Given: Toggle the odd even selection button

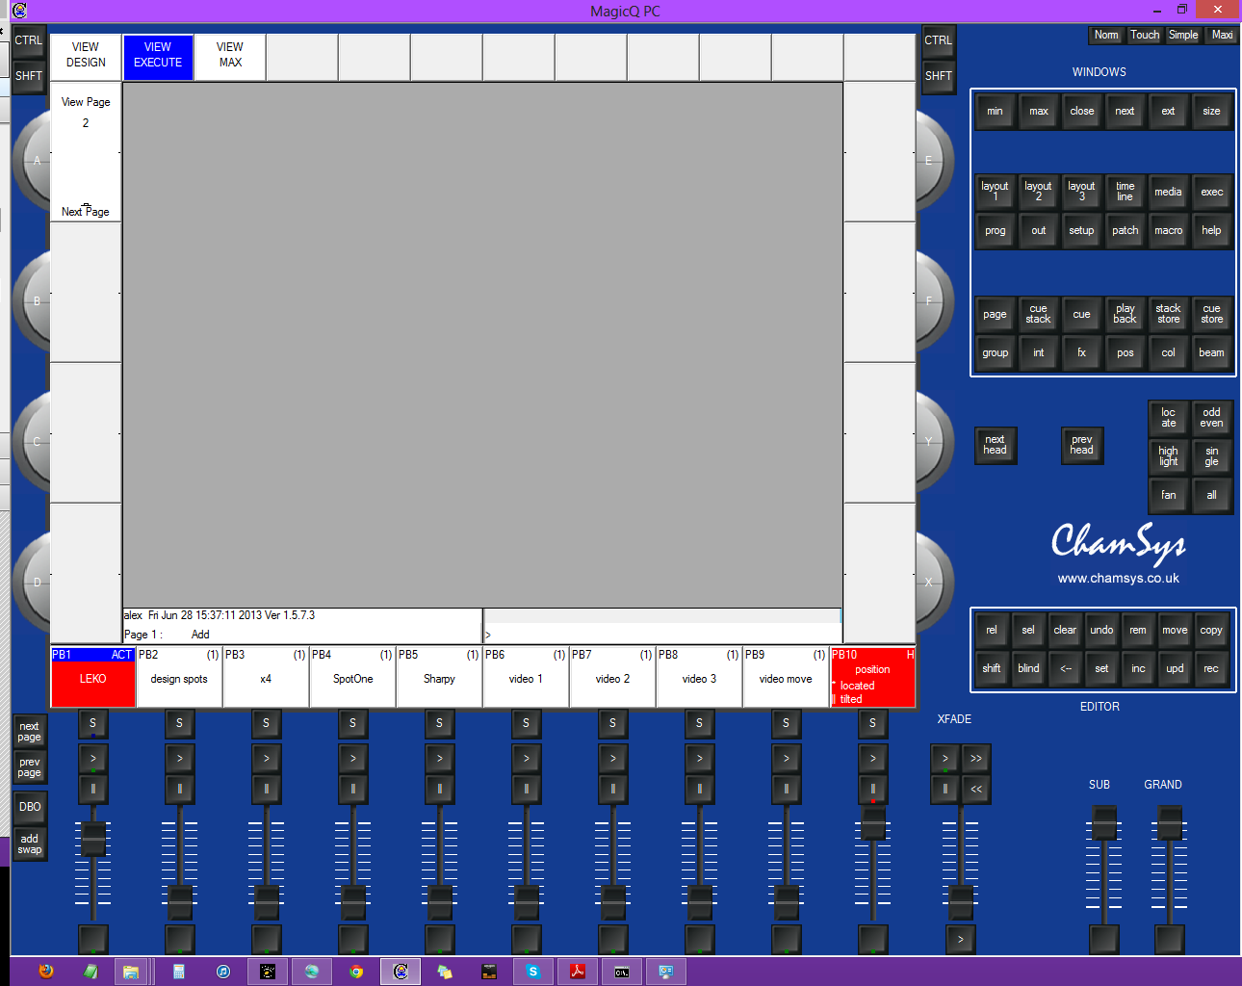Looking at the screenshot, I should 1211,418.
